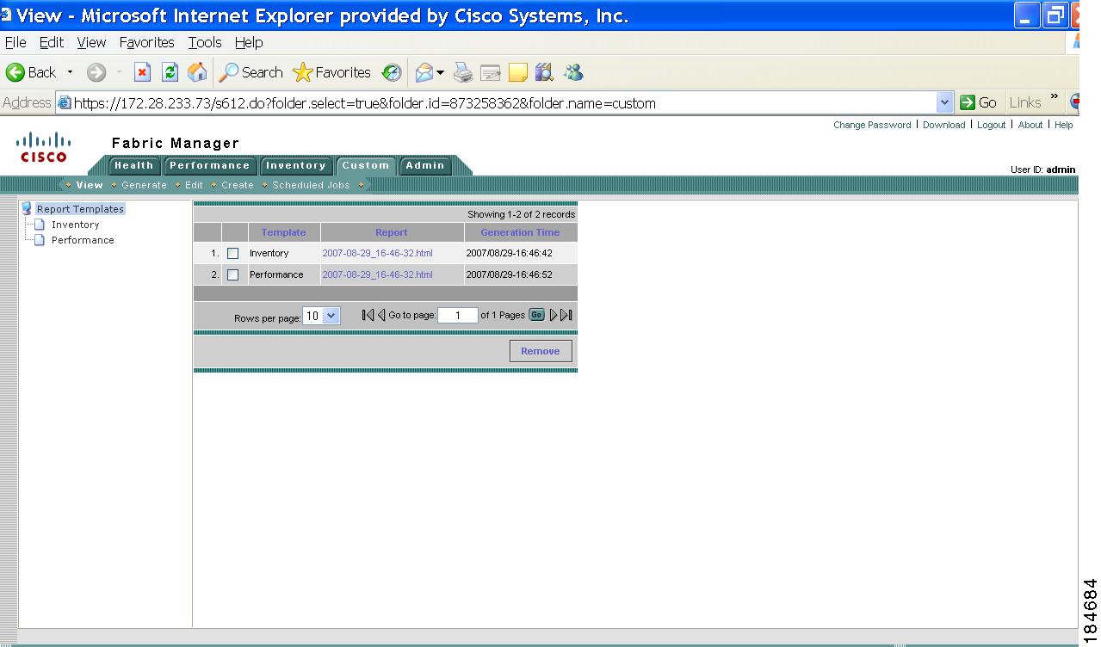Click the Report Templates root icon

tap(27, 208)
